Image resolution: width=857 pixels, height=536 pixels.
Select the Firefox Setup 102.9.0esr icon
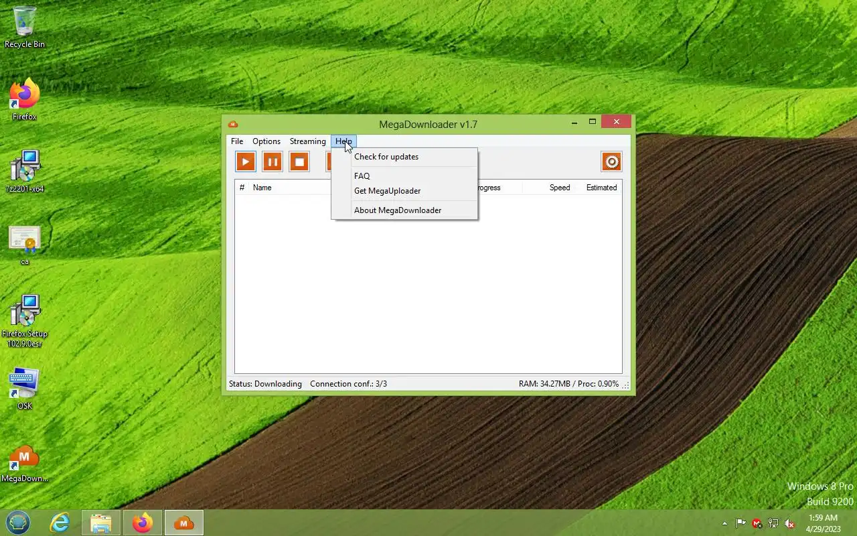25,321
